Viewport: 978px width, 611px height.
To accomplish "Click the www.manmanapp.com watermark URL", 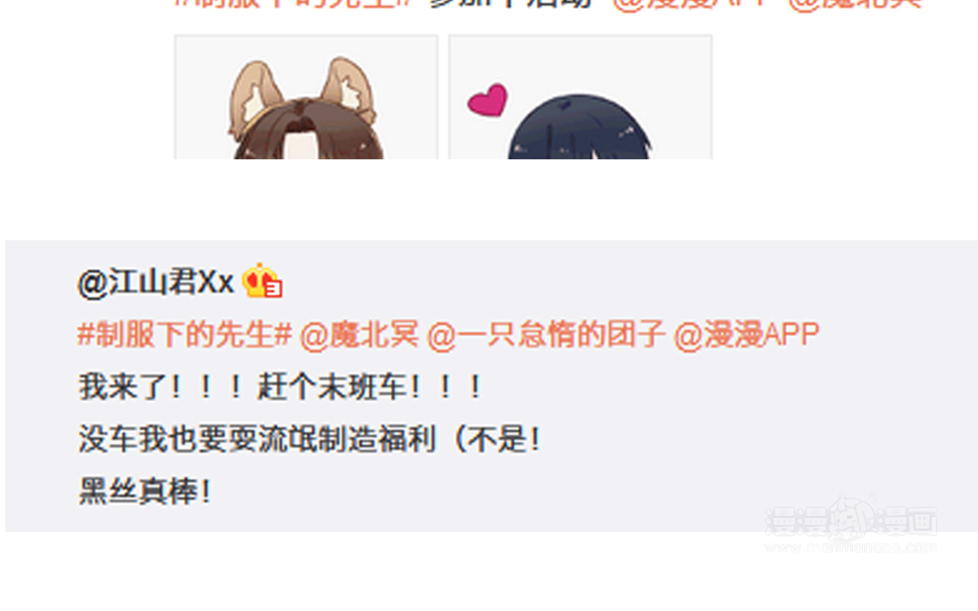I will (x=850, y=548).
